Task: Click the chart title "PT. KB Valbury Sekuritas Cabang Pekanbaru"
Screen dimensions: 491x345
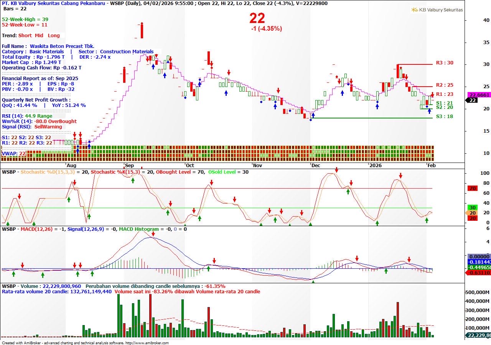Action: pyautogui.click(x=54, y=3)
